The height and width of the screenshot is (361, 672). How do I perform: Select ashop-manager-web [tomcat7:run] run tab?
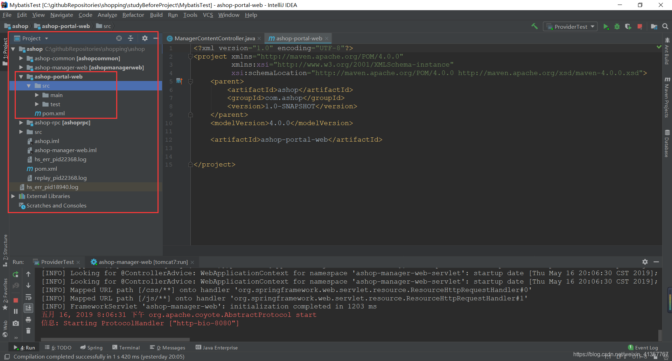coord(143,262)
